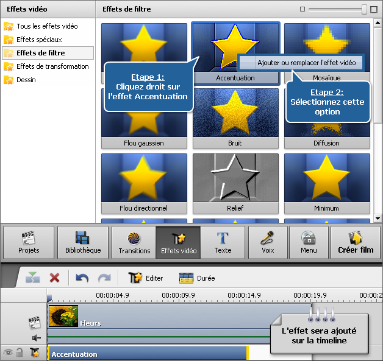Open the Texte tool
Image resolution: width=383 pixels, height=361 pixels.
(223, 242)
